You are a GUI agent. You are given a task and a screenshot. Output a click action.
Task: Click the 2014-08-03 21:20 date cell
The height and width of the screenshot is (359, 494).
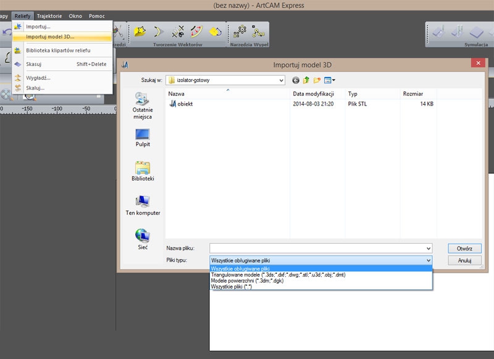tap(313, 104)
